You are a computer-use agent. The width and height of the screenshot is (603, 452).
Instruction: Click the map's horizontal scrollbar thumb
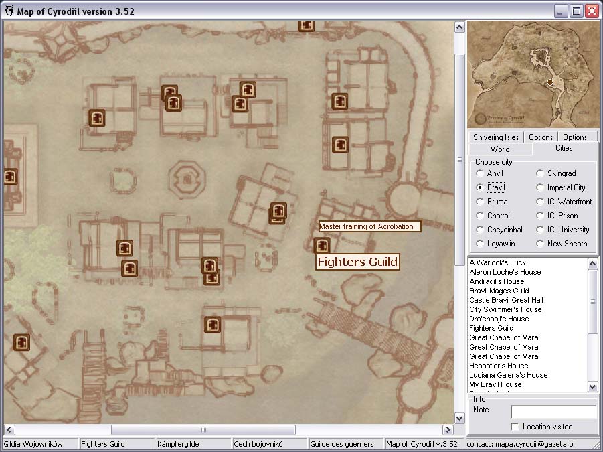[203, 429]
